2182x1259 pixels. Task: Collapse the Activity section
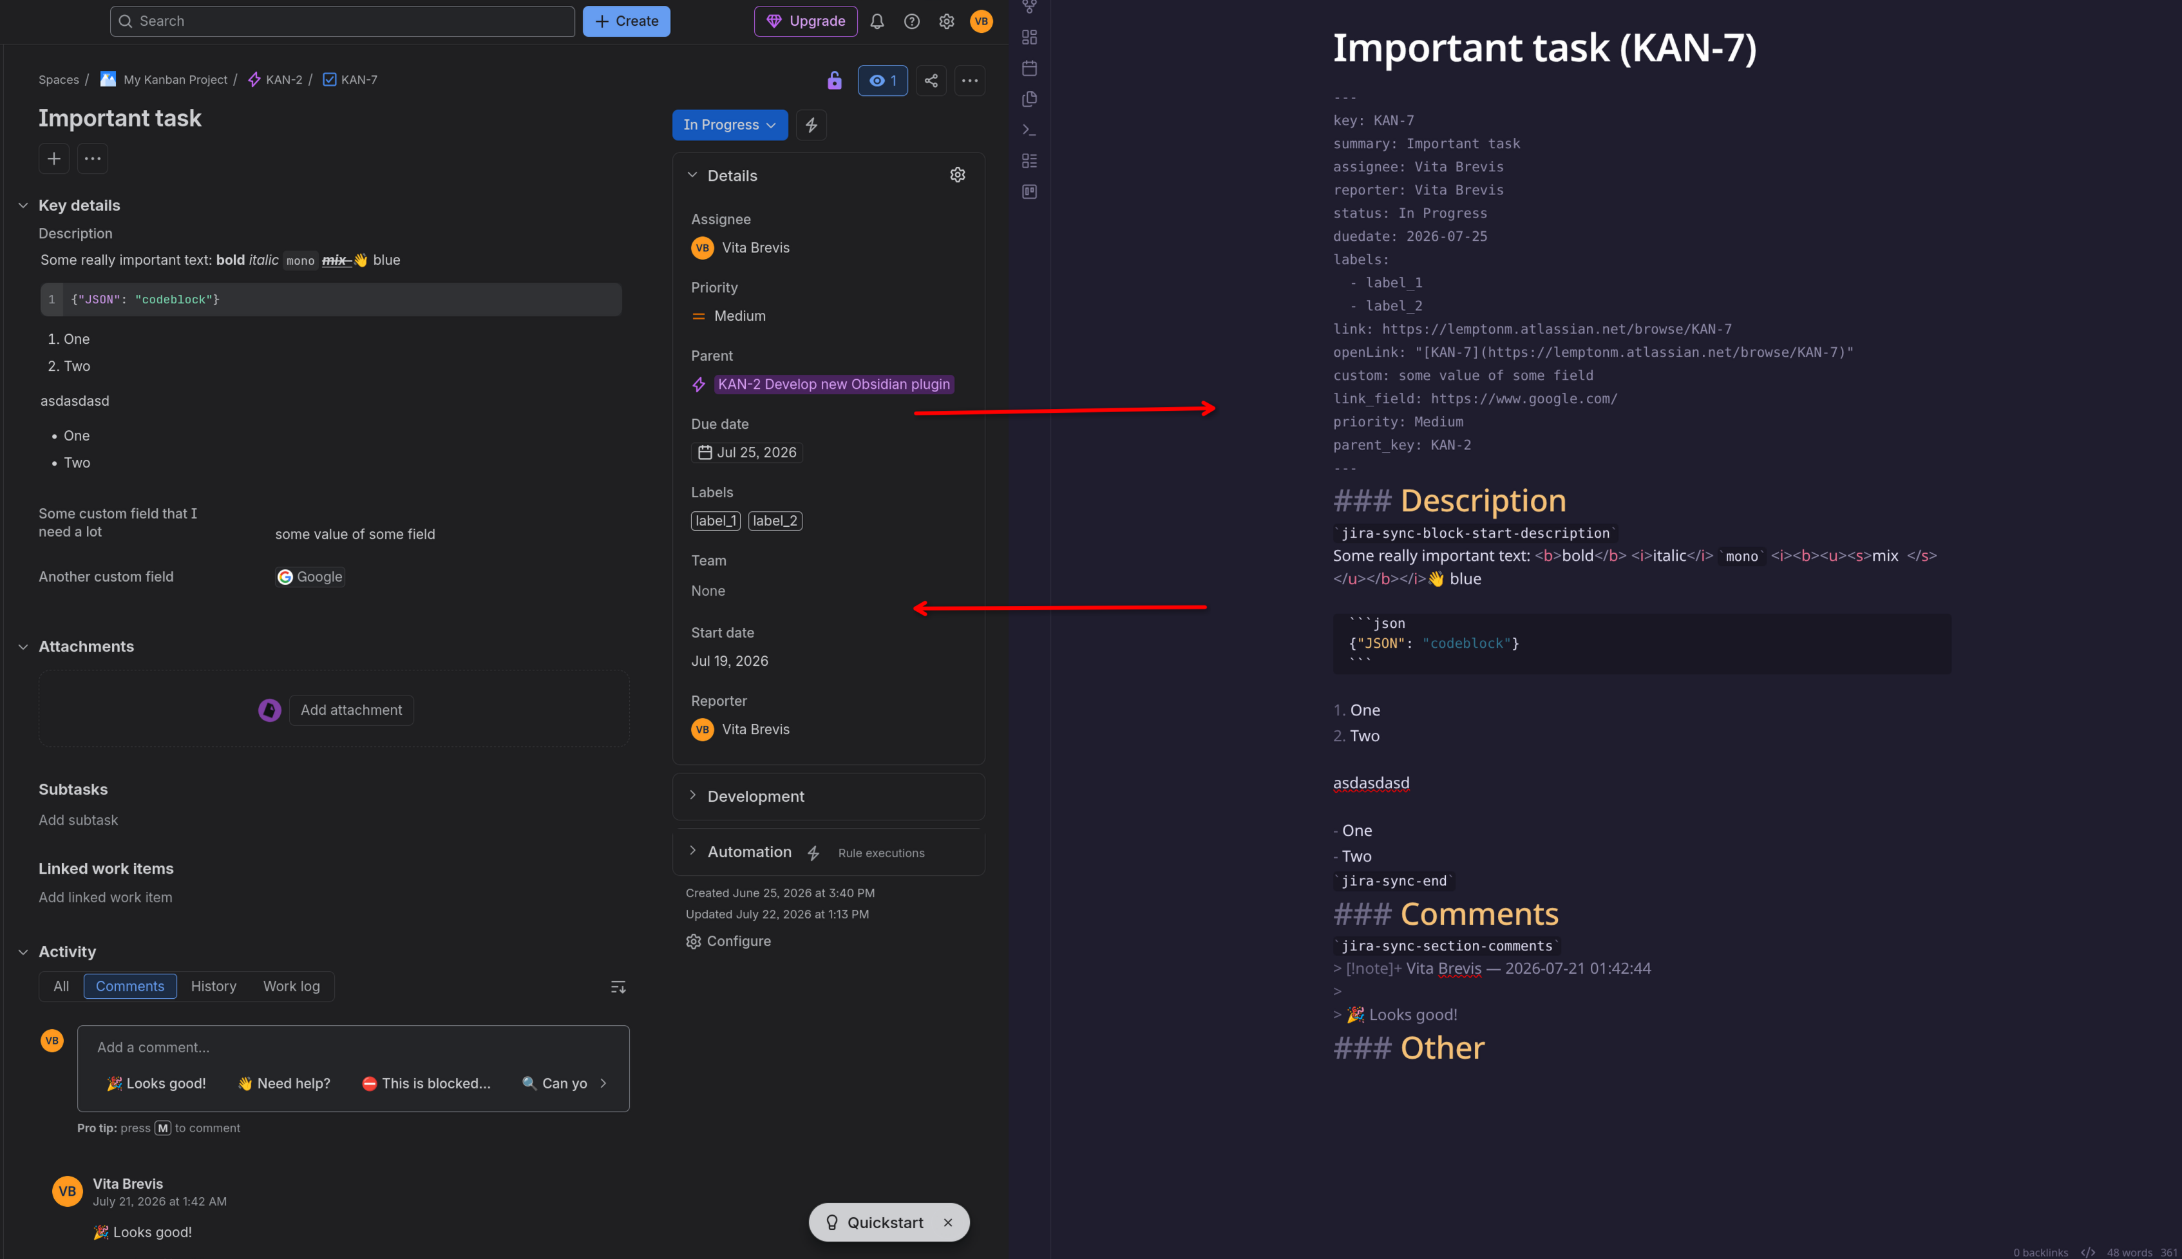(23, 952)
